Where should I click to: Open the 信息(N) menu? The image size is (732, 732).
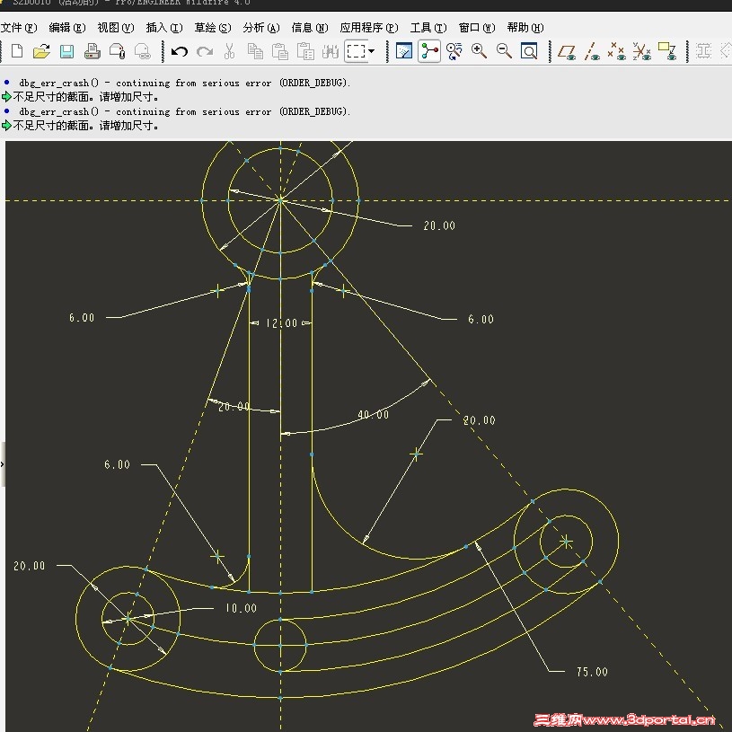tap(310, 28)
